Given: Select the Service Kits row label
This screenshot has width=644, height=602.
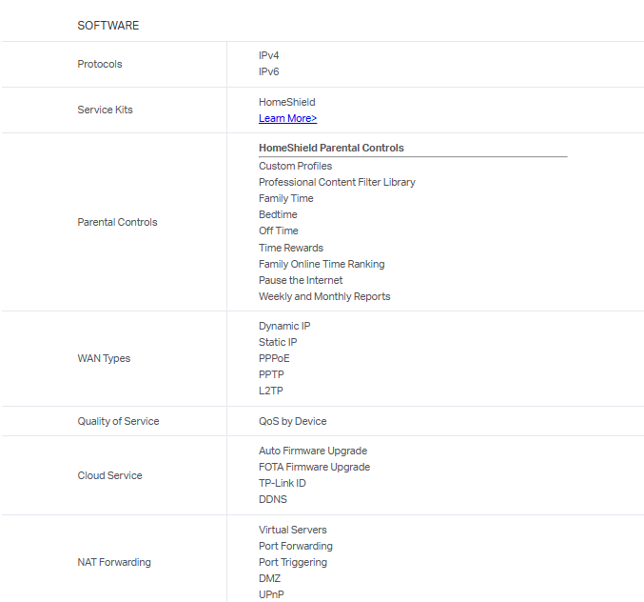Looking at the screenshot, I should coord(105,110).
